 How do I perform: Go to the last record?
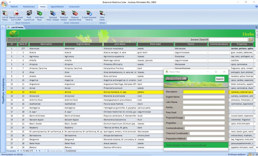coord(40,151)
